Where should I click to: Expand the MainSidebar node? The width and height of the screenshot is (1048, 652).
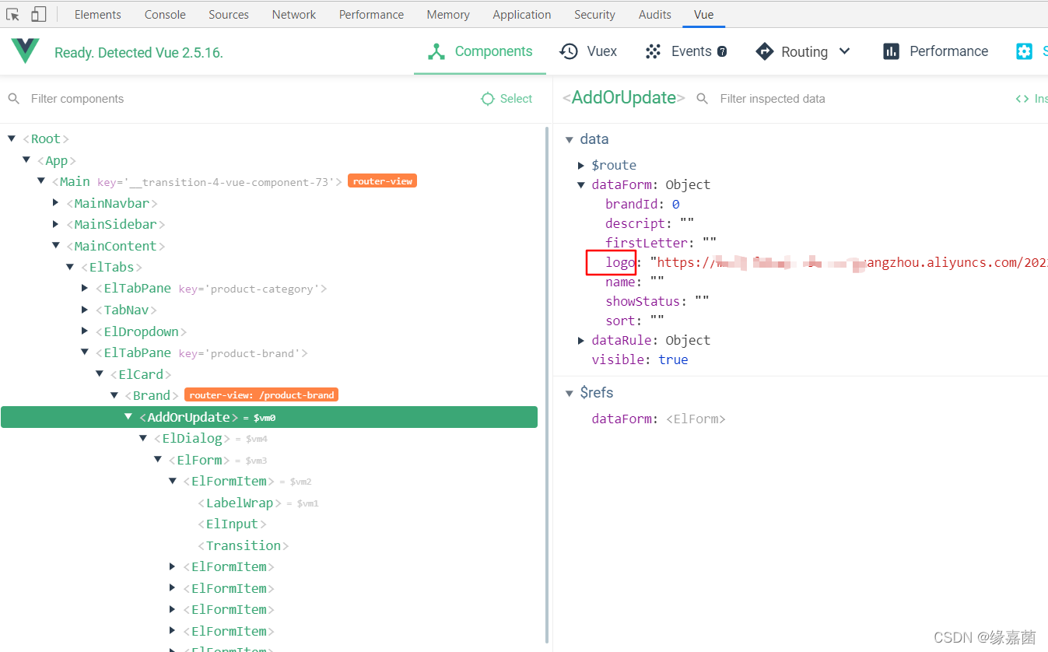coord(56,224)
